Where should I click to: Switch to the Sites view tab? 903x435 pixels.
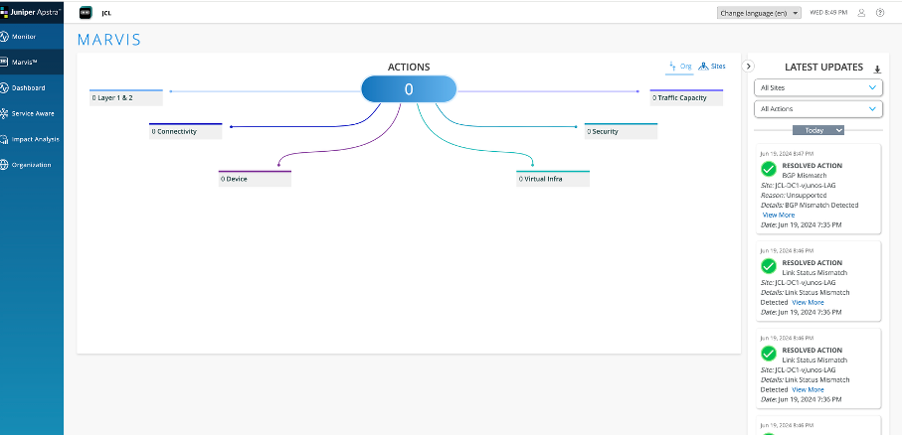712,67
